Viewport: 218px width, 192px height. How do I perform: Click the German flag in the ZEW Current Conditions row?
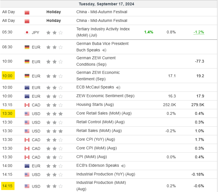click(27, 61)
